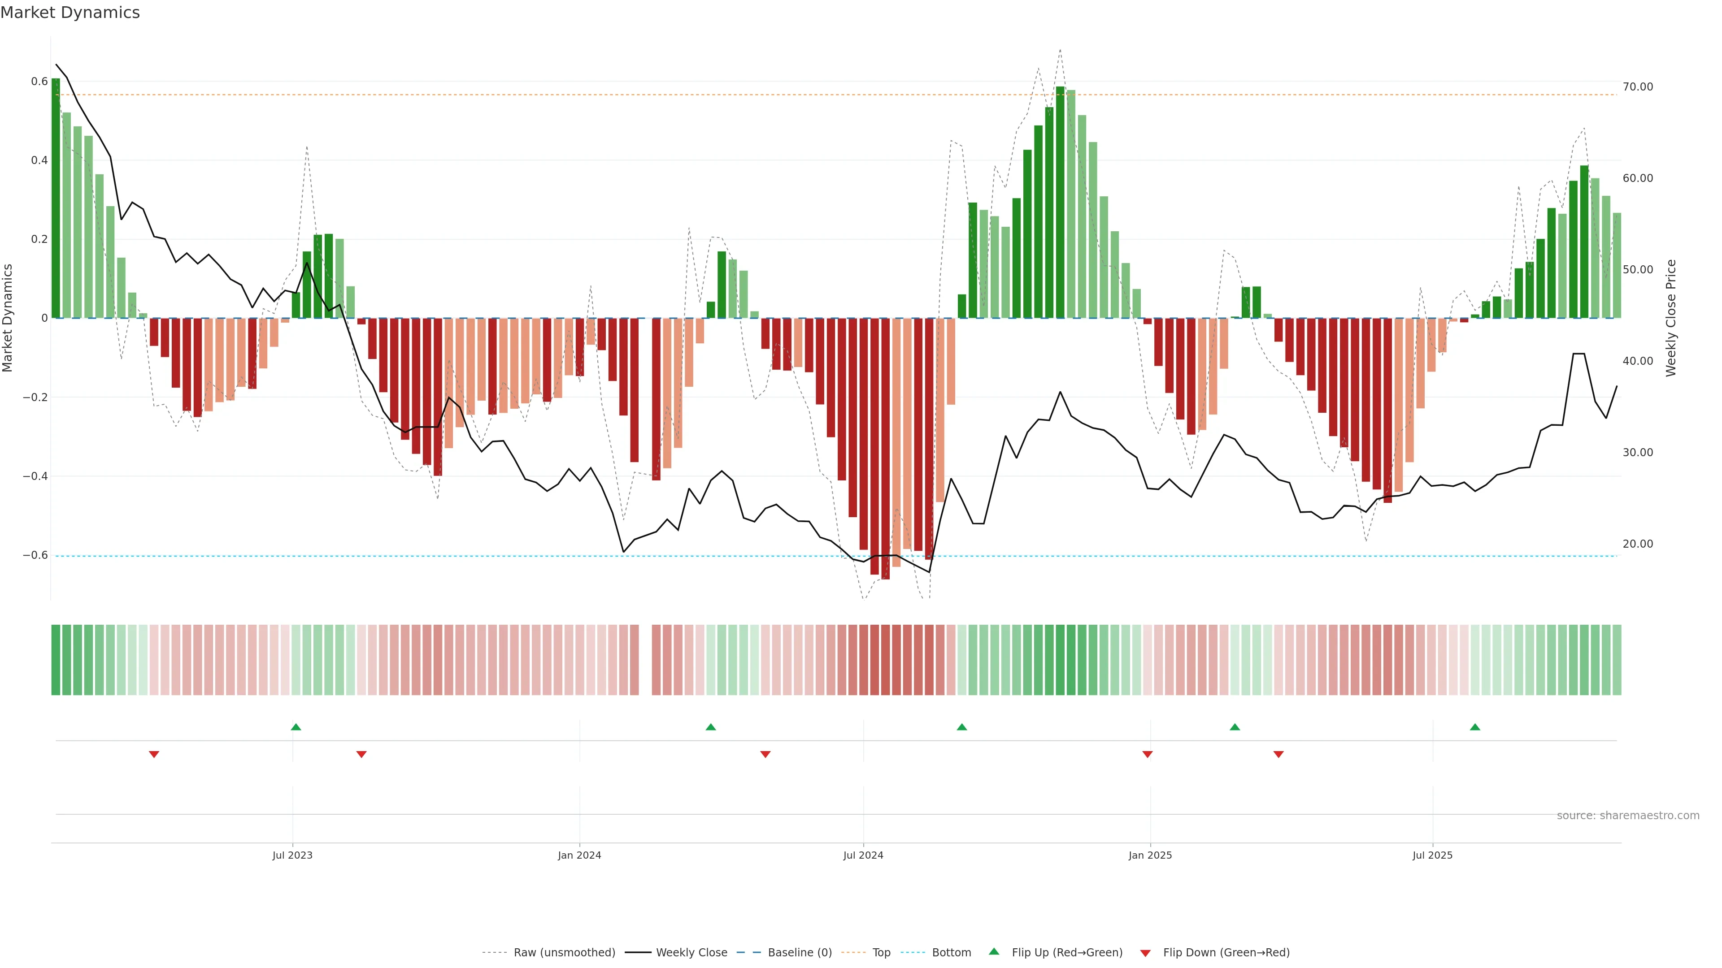The image size is (1722, 968).
Task: Toggle Weekly Close line in the legend
Action: point(691,953)
